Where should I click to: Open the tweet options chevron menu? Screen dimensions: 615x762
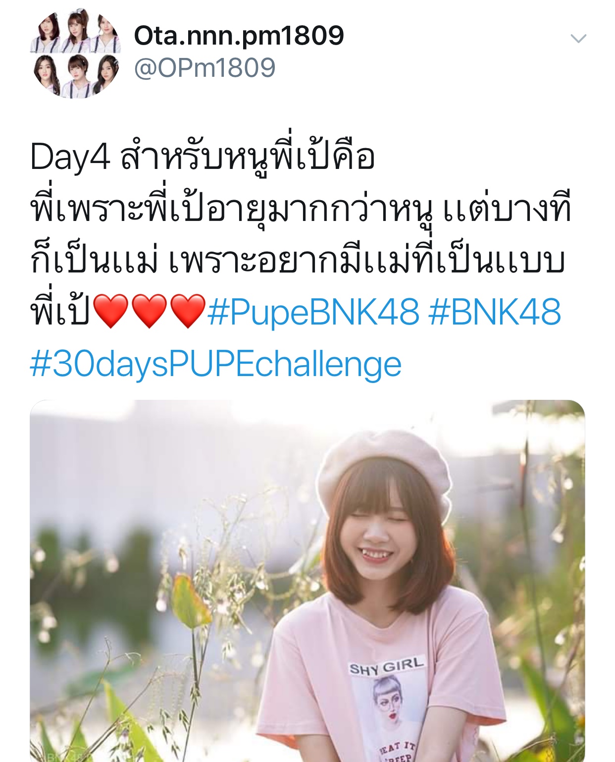pos(578,38)
